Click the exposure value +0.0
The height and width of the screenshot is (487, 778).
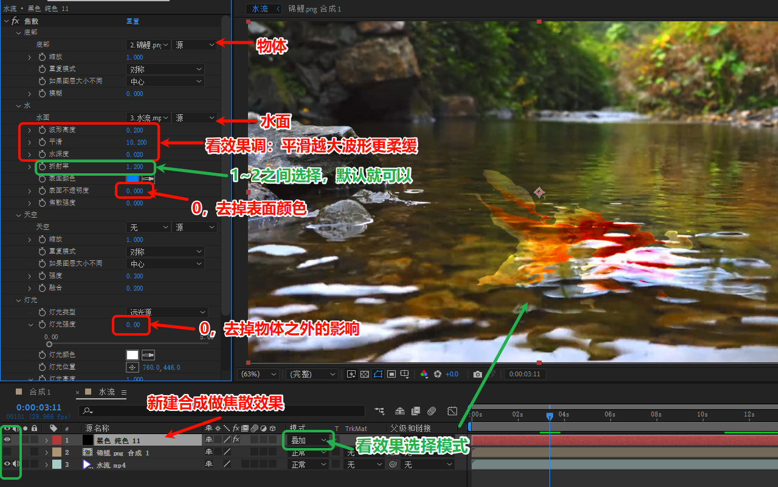[x=452, y=374]
